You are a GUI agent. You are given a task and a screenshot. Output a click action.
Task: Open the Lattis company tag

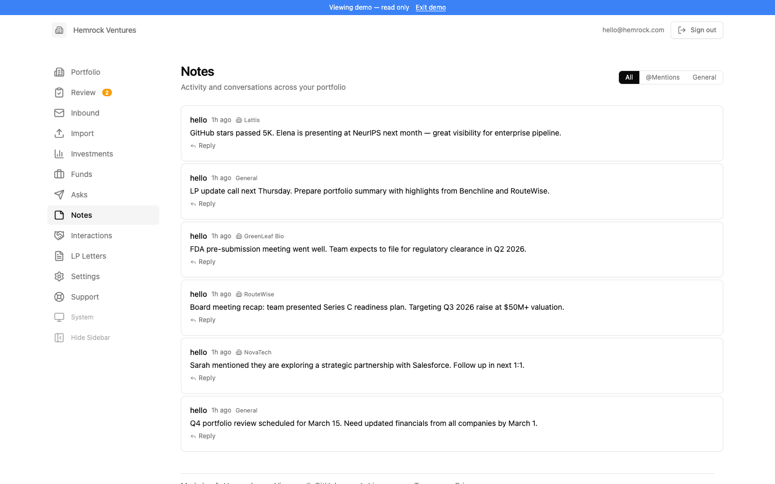[248, 120]
